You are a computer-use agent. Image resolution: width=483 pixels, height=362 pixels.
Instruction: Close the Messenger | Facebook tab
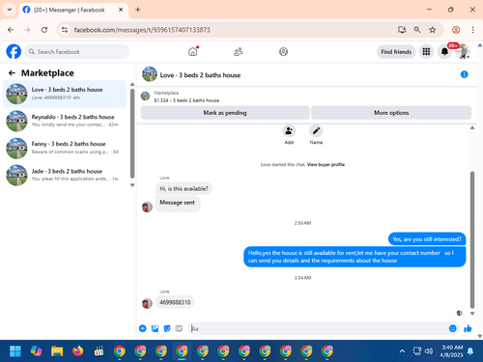point(121,10)
